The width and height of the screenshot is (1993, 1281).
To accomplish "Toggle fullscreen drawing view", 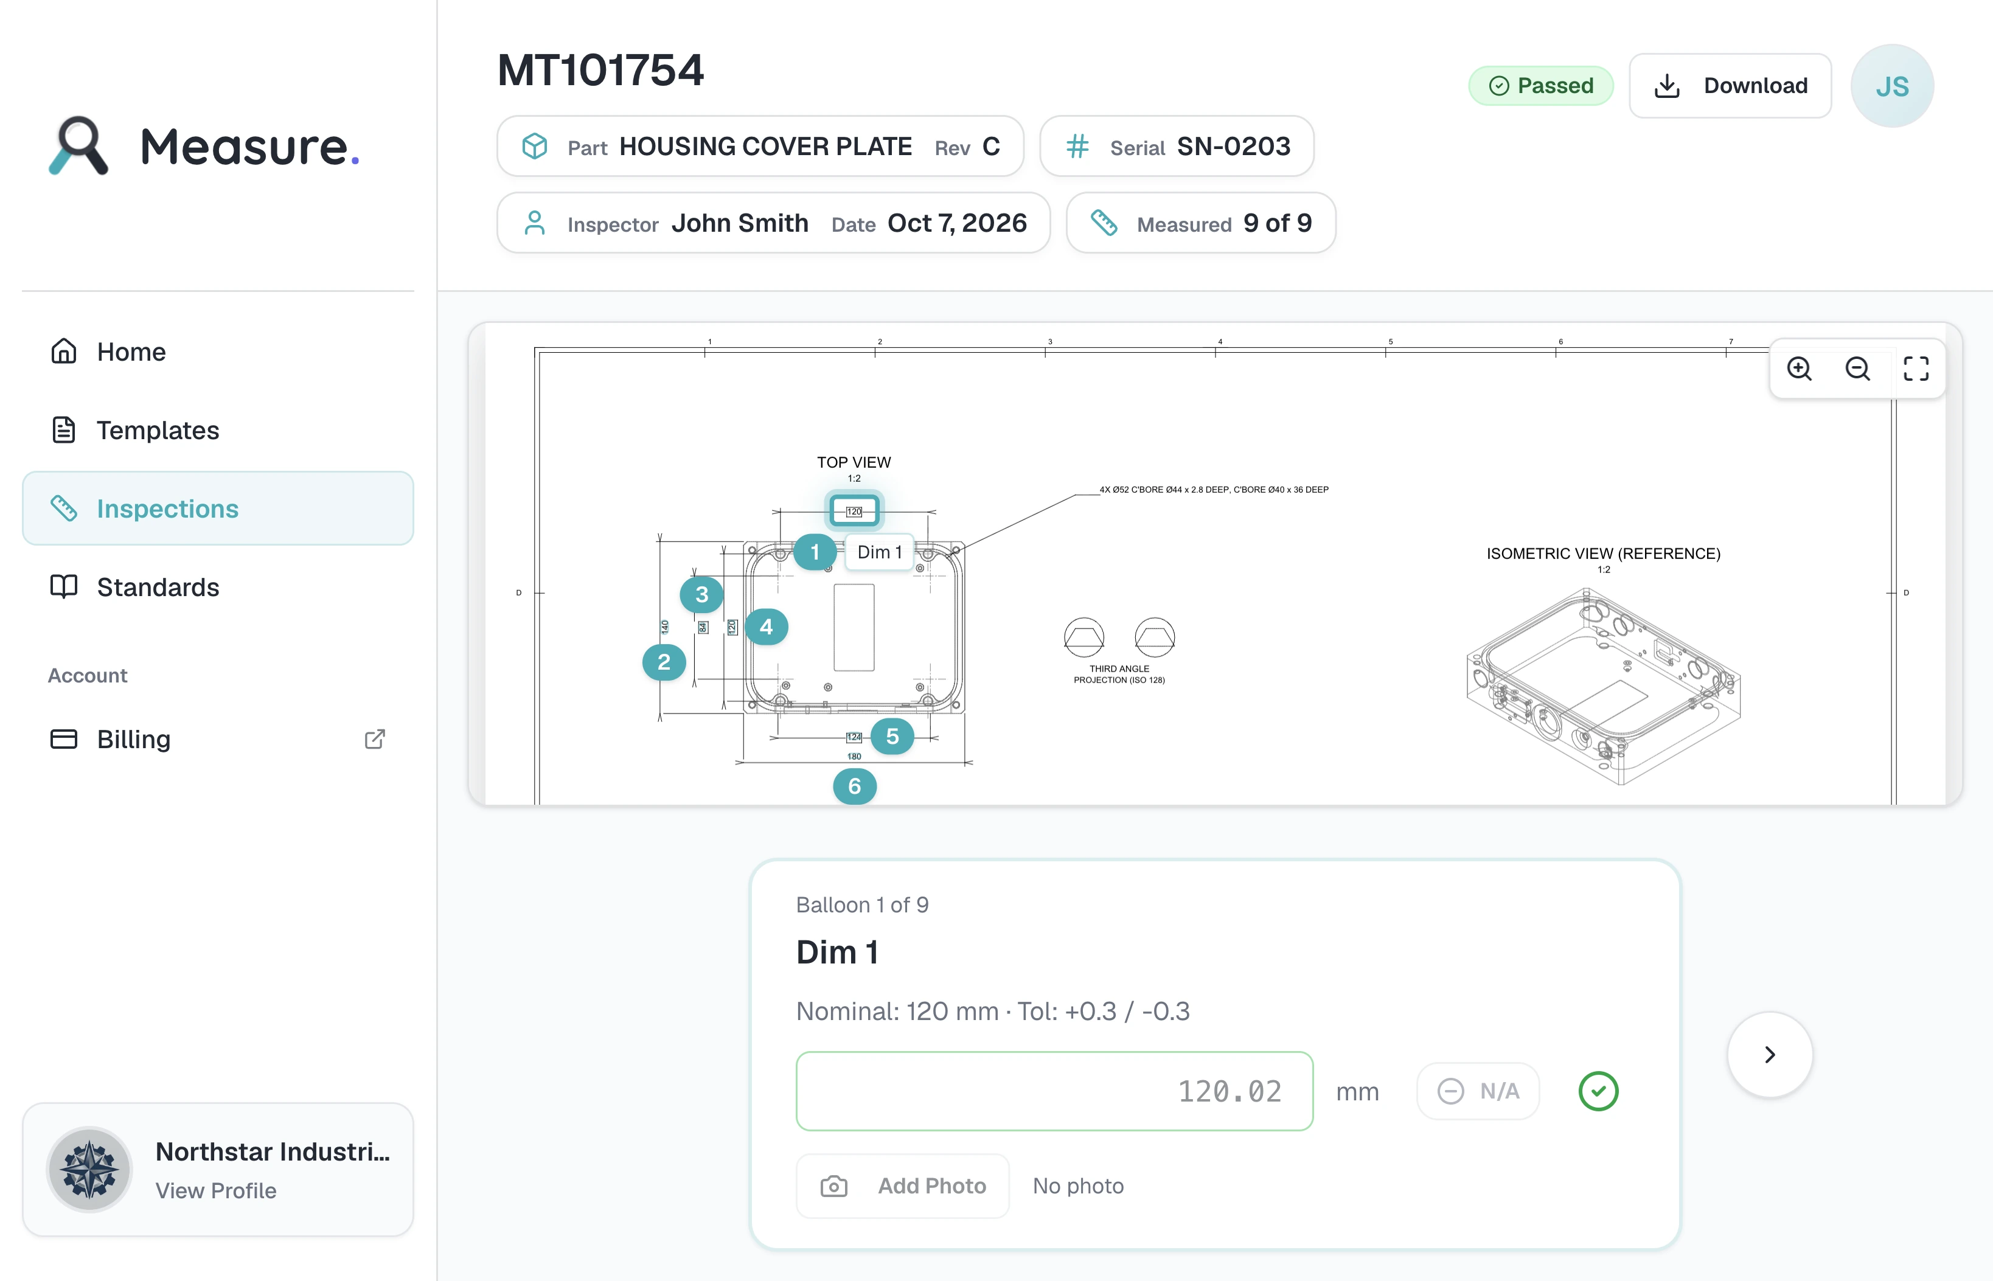I will 1916,369.
